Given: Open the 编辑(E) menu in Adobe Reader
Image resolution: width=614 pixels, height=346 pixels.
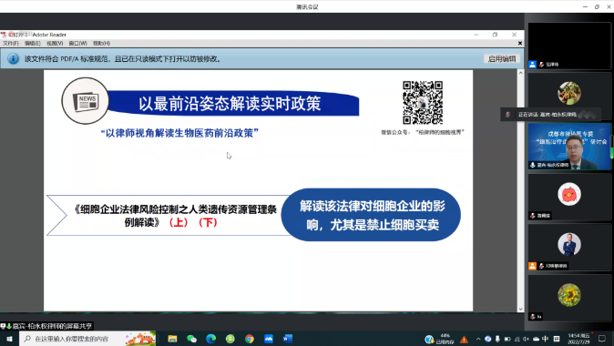Looking at the screenshot, I should coord(33,44).
